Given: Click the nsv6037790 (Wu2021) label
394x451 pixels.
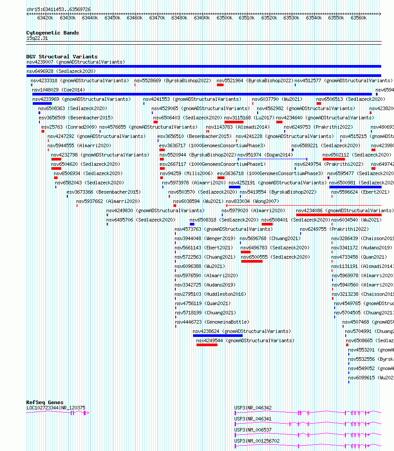Looking at the screenshot, I should click(278, 99).
